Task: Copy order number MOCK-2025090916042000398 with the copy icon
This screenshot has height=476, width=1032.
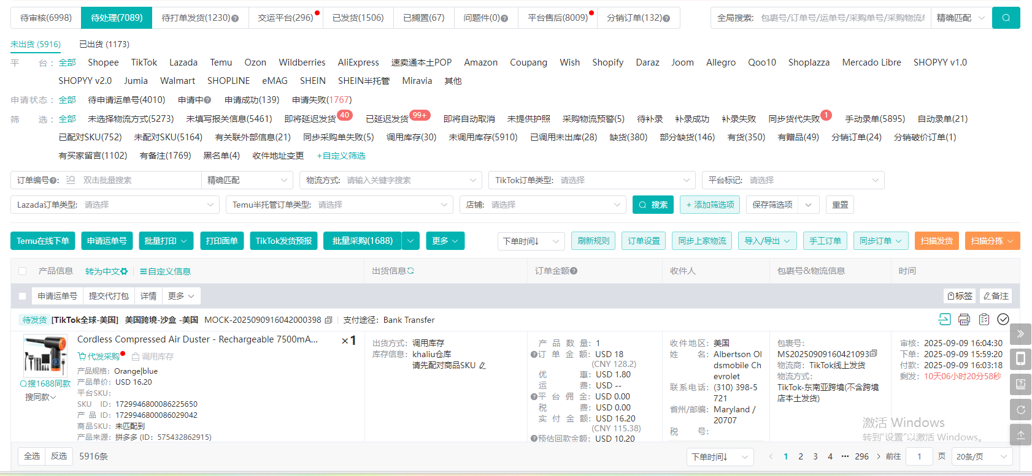Action: click(x=329, y=320)
